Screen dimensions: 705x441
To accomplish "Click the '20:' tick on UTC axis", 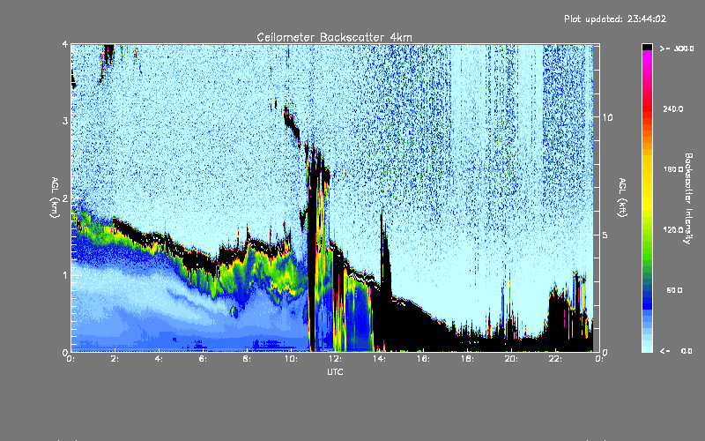I will [511, 359].
